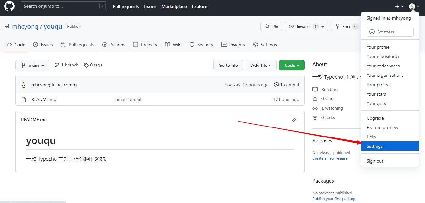The image size is (425, 203).
Task: Switch to the Insights tab
Action: coord(233,45)
